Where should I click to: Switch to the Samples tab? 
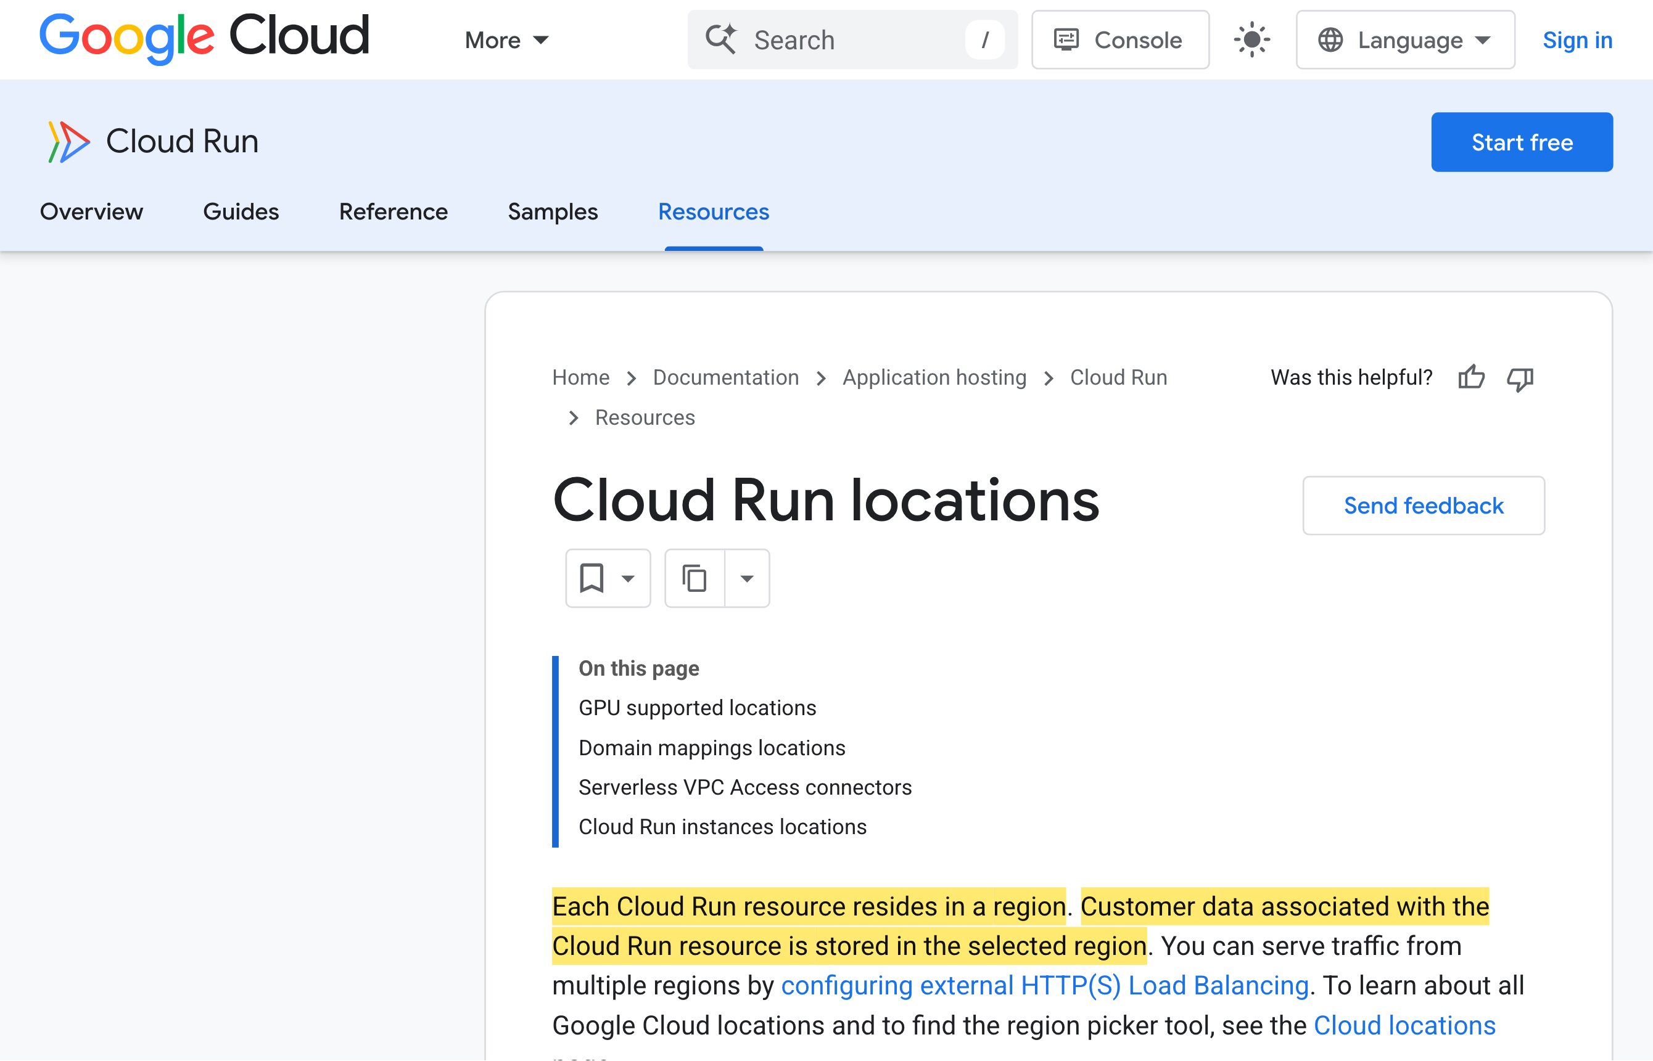pos(553,211)
